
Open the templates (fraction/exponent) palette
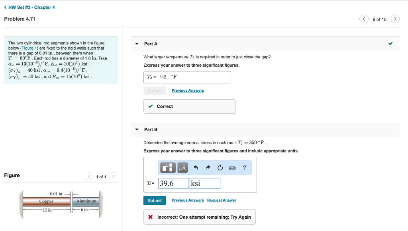168,168
